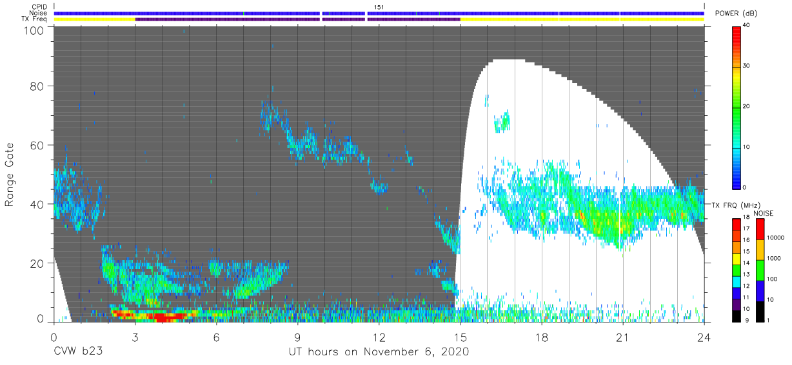This screenshot has width=792, height=365.
Task: Click the POWER (dB) colorbar title
Action: click(737, 14)
